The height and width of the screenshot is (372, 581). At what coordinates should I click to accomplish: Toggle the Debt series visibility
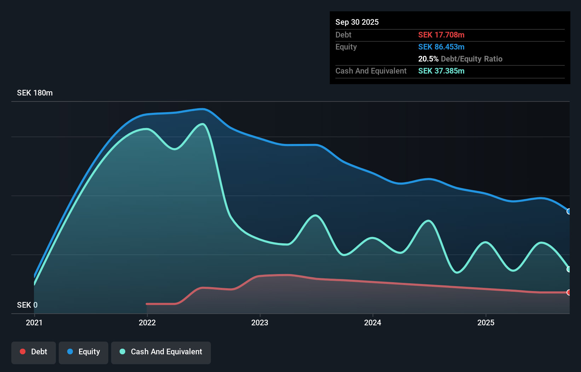(33, 352)
